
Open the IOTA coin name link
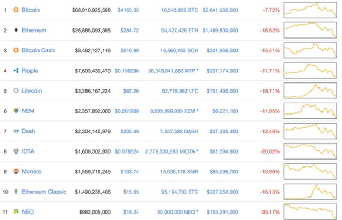pos(28,151)
